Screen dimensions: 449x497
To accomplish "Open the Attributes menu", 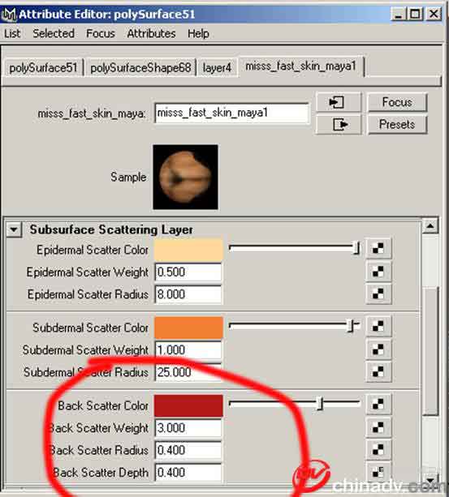I will point(151,33).
